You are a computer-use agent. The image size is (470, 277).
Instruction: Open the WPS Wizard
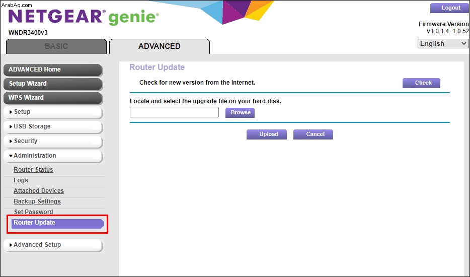point(53,98)
